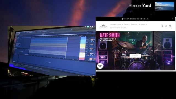Click the Save 50% Click here link

[129, 19]
